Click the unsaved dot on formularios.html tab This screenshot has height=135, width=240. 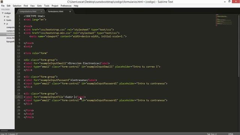pos(70,12)
